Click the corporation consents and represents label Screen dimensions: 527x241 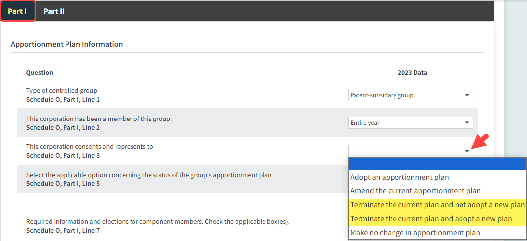pos(89,146)
